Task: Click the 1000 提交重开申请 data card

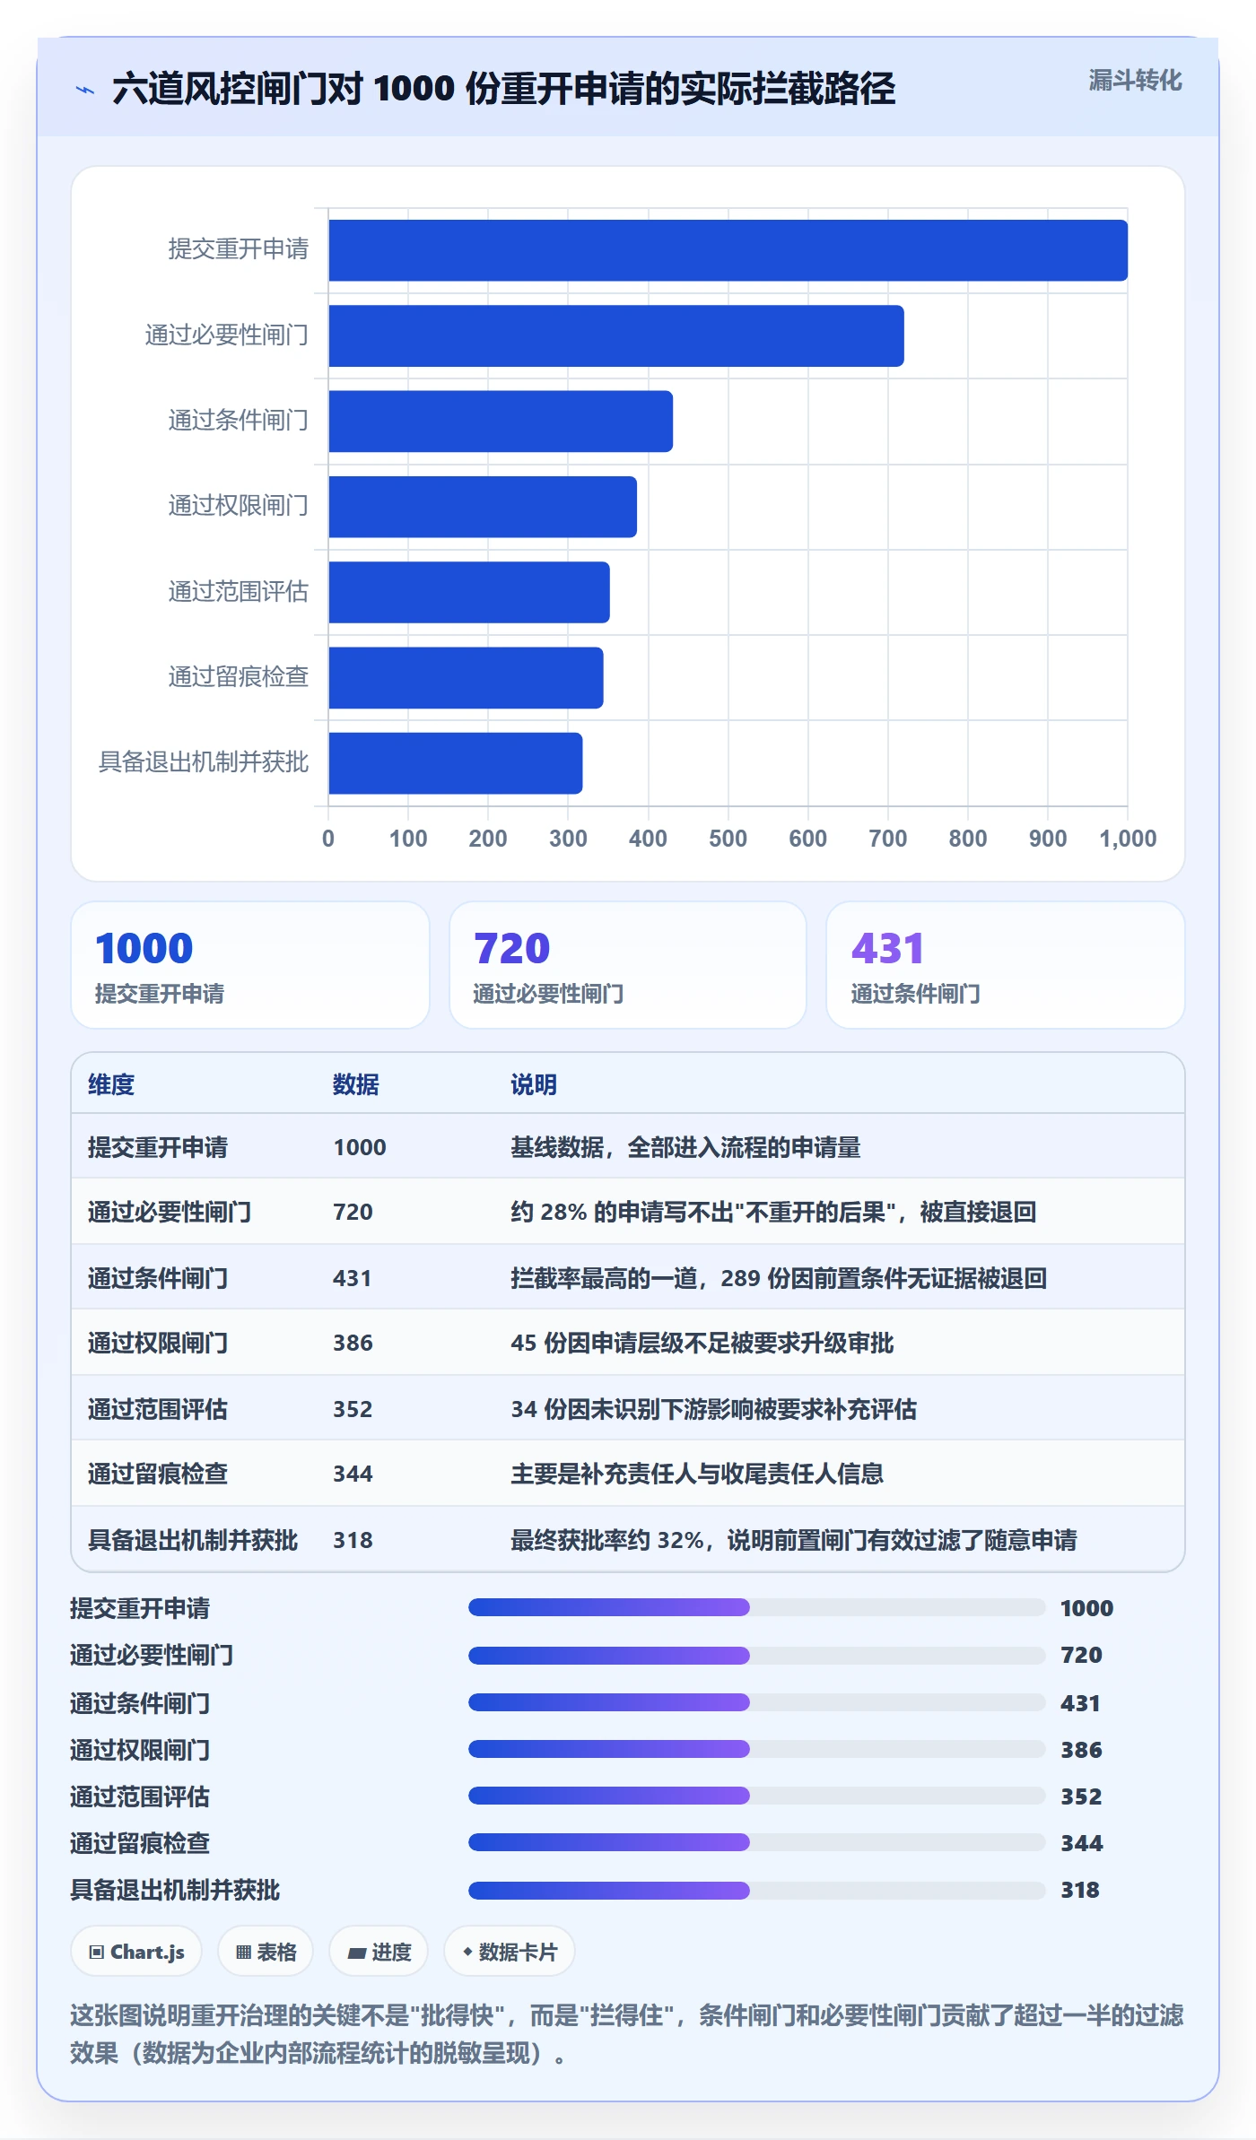Action: point(250,965)
